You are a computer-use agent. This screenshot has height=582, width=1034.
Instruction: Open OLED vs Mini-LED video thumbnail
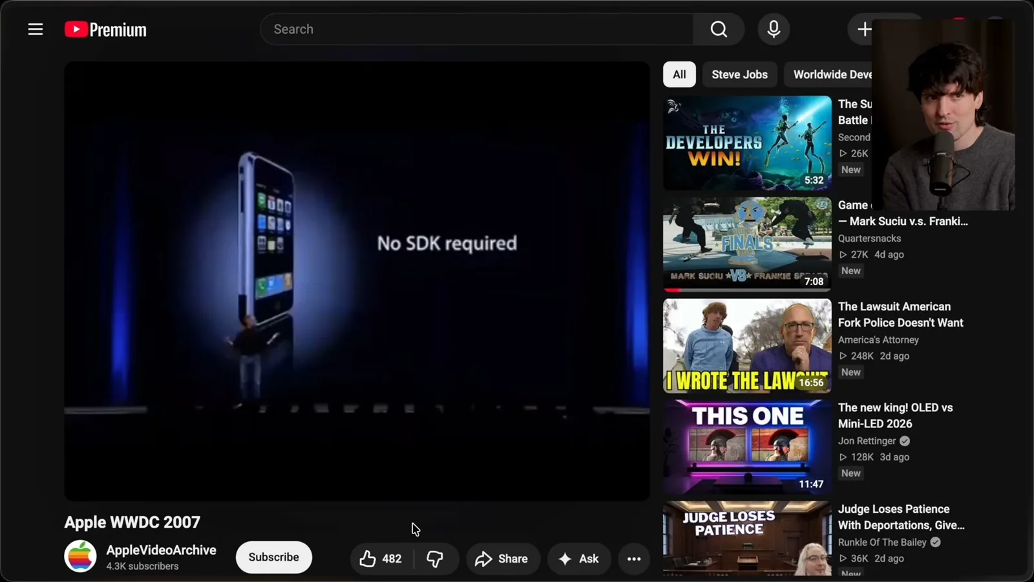tap(747, 447)
